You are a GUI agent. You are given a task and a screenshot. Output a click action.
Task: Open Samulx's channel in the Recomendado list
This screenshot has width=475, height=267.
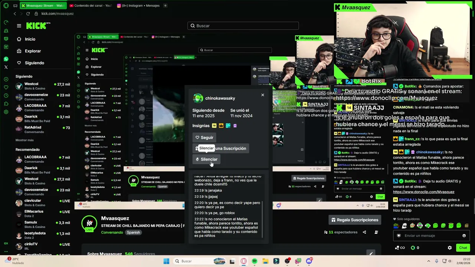[43, 224]
